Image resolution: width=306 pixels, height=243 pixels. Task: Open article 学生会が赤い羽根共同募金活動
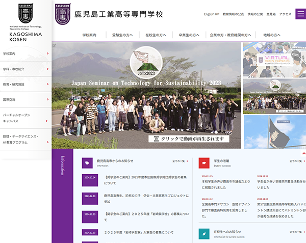(282, 184)
